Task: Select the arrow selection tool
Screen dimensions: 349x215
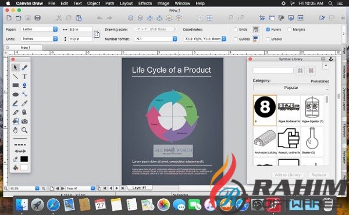Action: pyautogui.click(x=15, y=67)
